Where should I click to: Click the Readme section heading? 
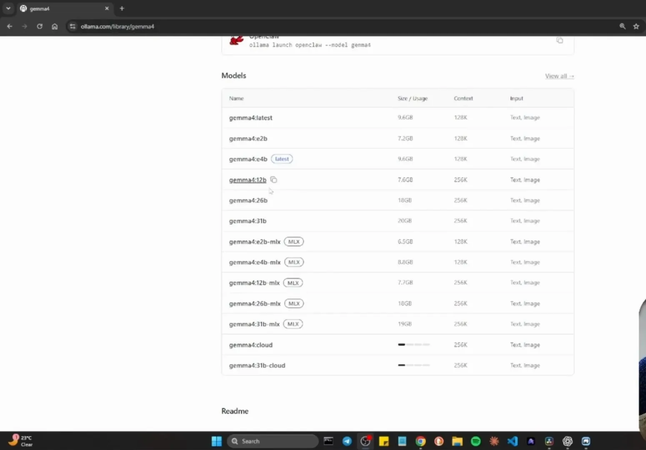[235, 411]
